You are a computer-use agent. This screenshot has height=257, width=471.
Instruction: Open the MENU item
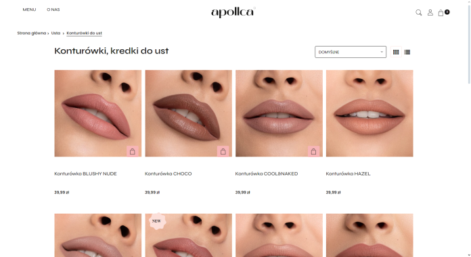click(29, 9)
